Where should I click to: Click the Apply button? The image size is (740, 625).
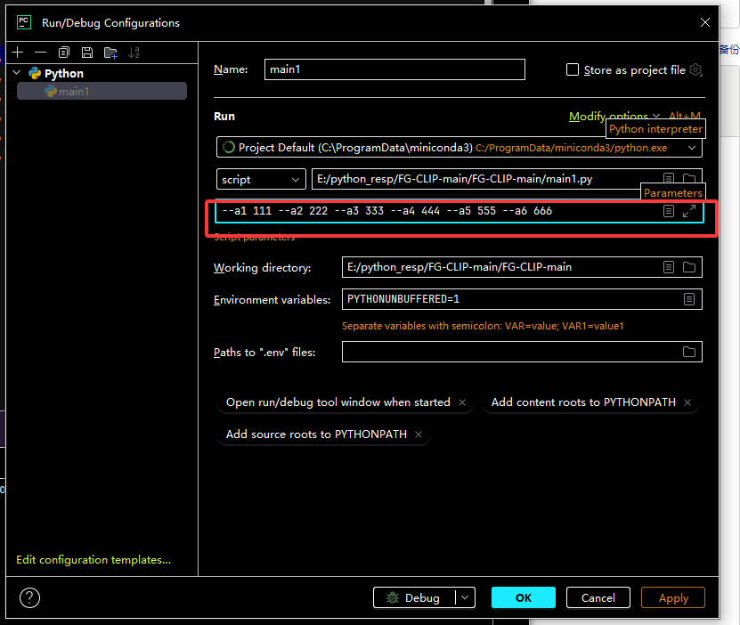coord(673,597)
